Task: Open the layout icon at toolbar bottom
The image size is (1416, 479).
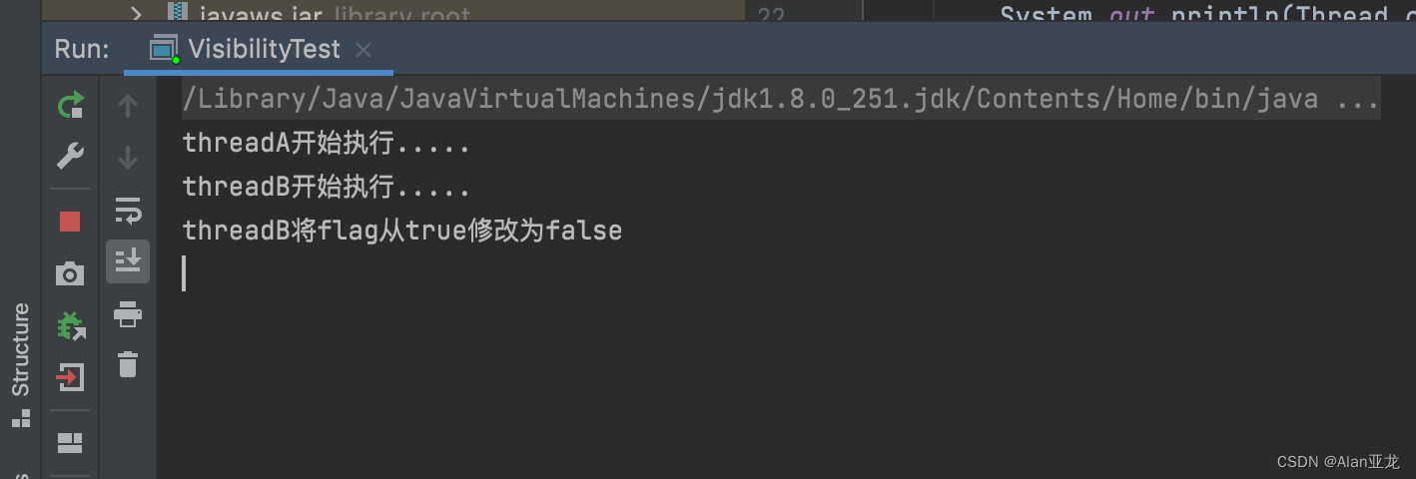Action: (x=70, y=441)
